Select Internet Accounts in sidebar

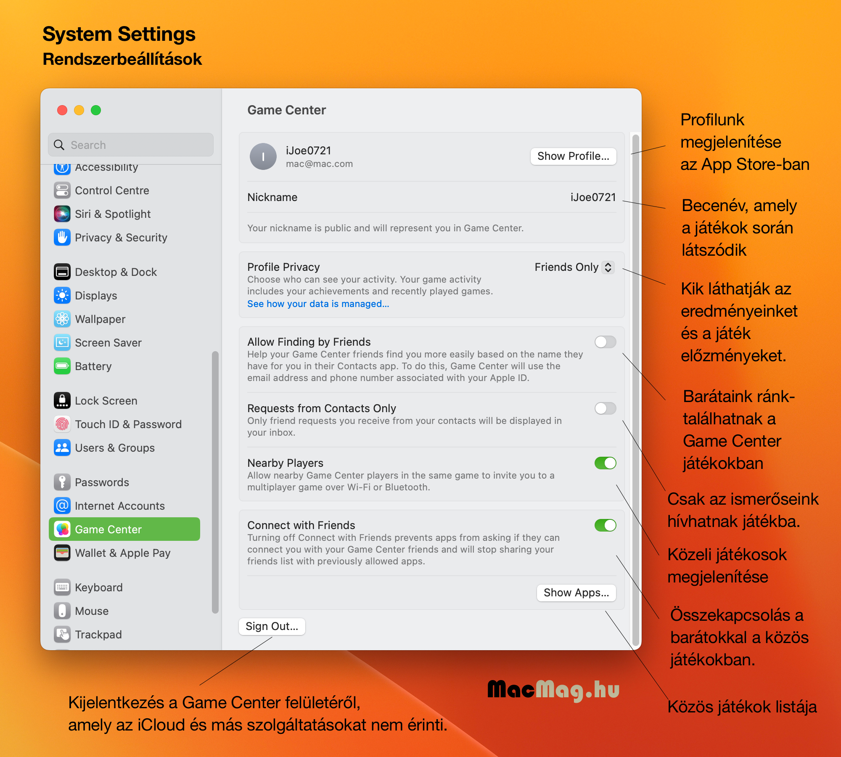click(x=124, y=506)
